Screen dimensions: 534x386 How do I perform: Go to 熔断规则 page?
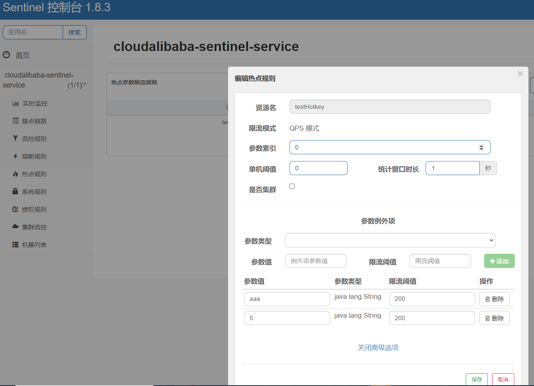34,156
